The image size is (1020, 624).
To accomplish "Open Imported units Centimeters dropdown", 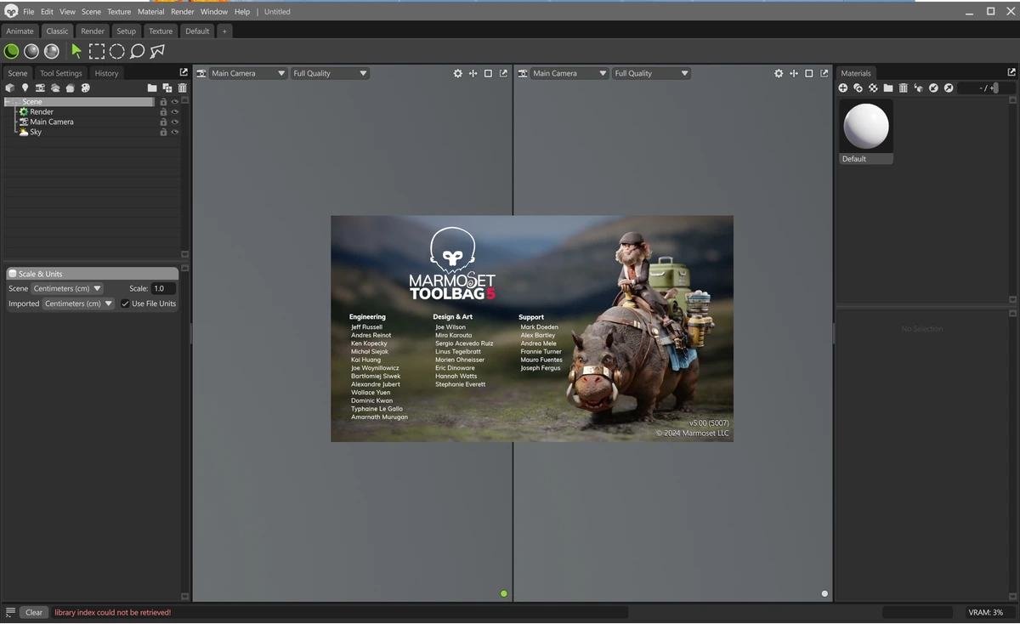I will tap(78, 303).
